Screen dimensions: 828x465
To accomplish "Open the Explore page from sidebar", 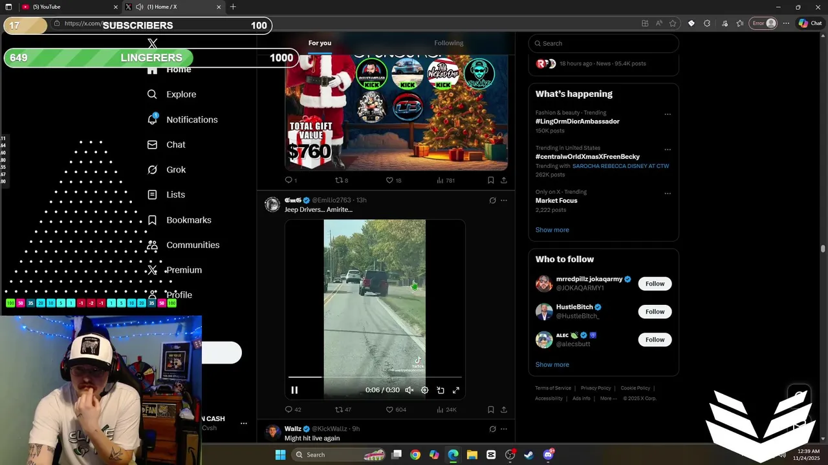I will point(171,94).
